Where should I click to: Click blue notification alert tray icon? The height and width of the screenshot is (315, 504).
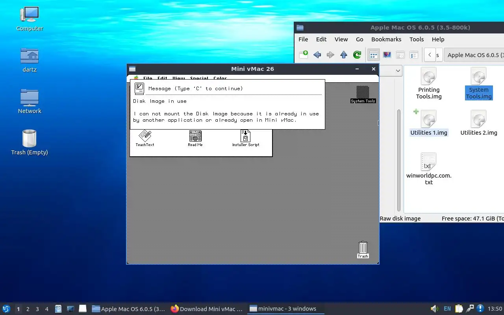click(x=480, y=309)
